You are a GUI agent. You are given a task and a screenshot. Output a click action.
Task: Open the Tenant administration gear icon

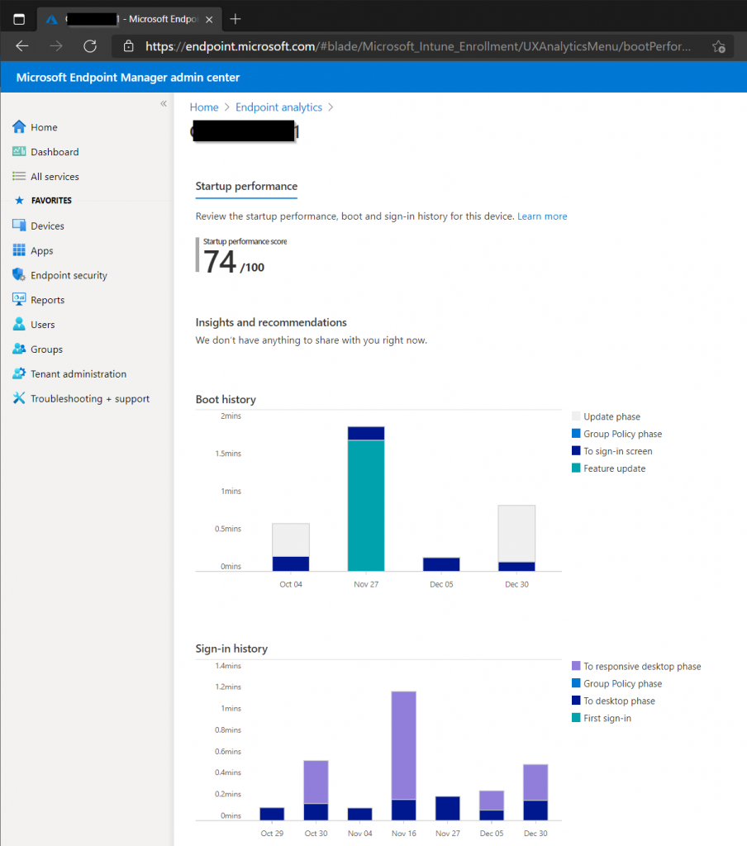point(19,373)
